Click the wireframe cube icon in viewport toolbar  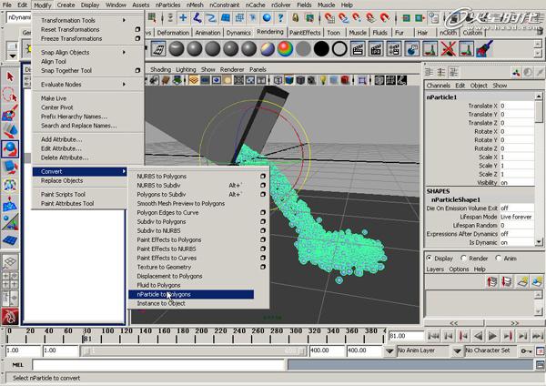point(278,80)
